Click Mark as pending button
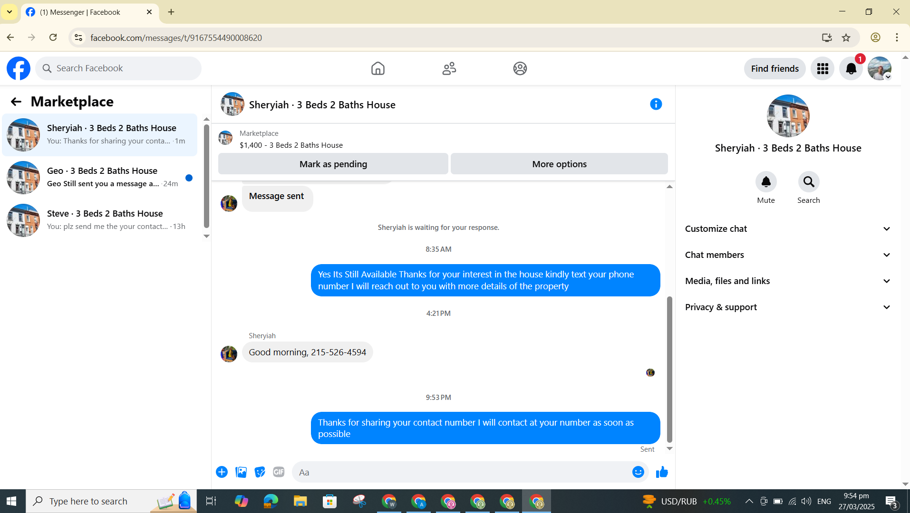 tap(333, 164)
